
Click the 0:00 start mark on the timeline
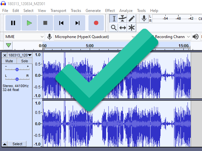43,46
